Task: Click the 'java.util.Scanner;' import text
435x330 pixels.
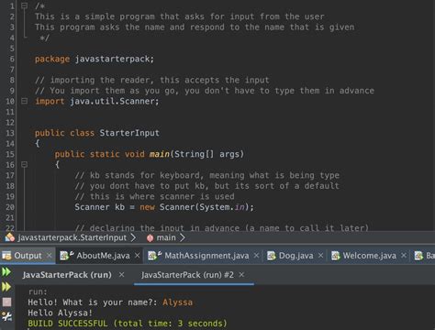Action: (115, 101)
